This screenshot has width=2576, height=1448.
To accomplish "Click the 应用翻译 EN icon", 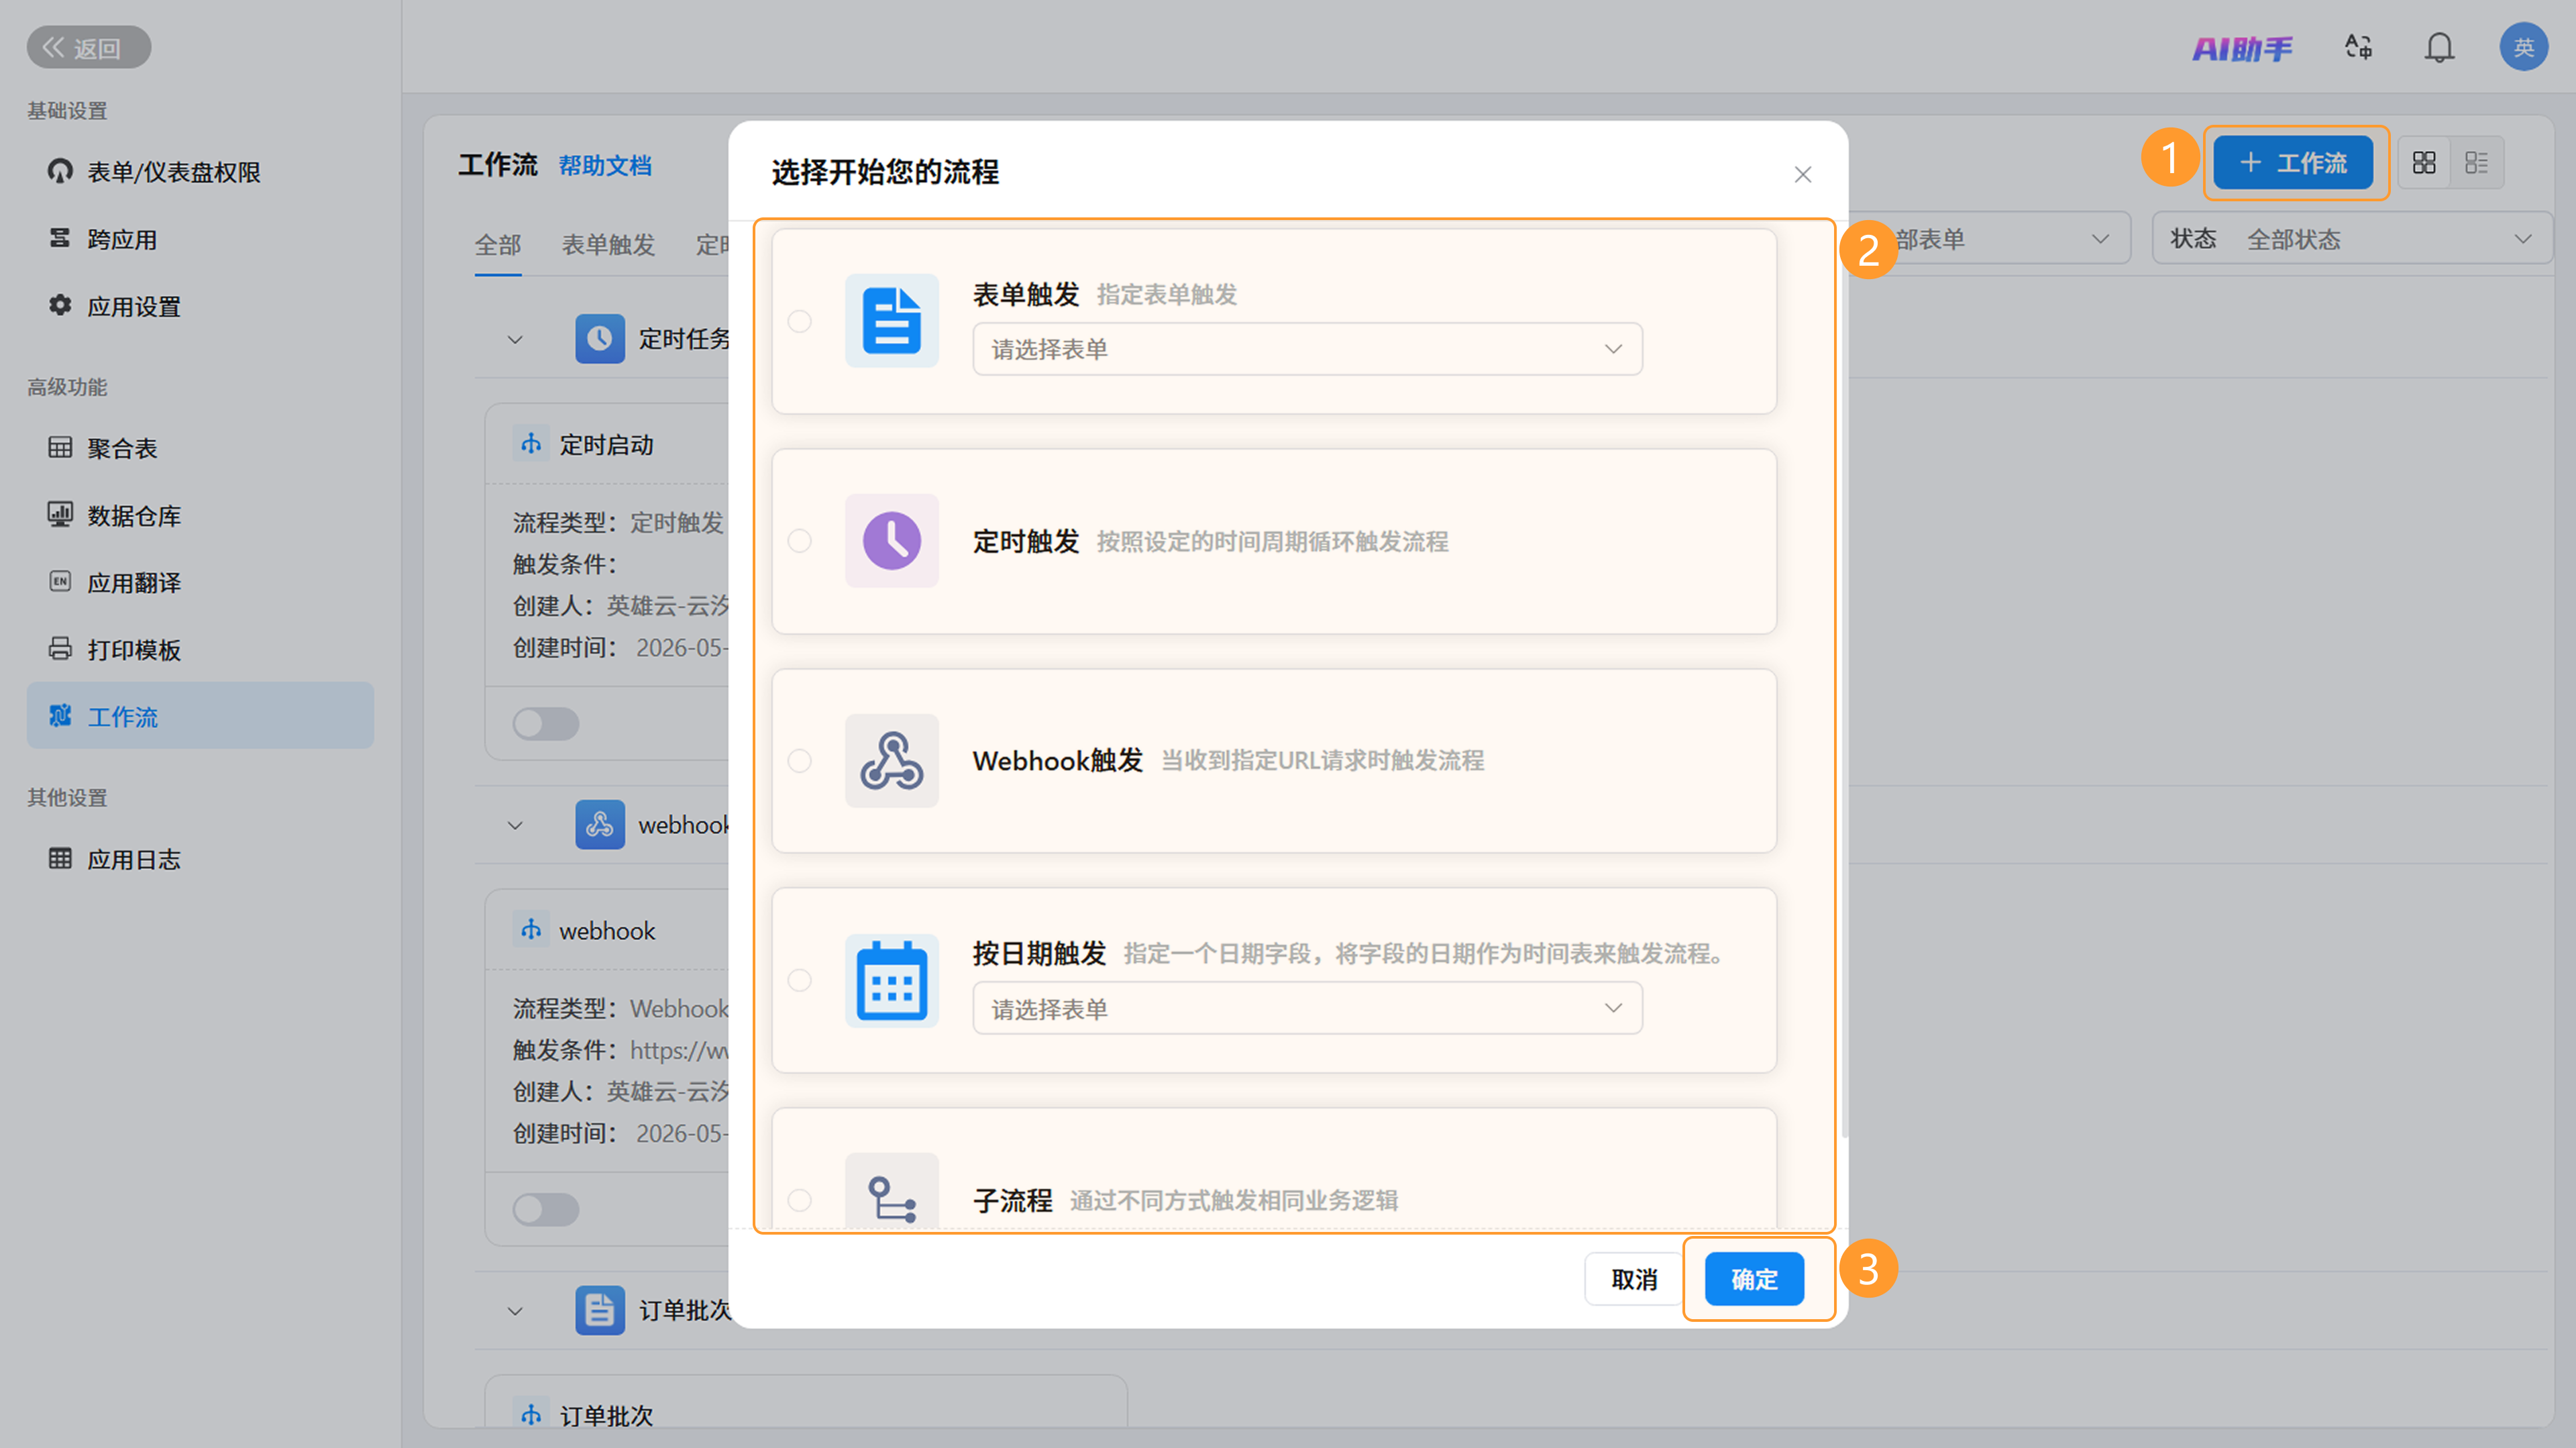I will (x=60, y=581).
